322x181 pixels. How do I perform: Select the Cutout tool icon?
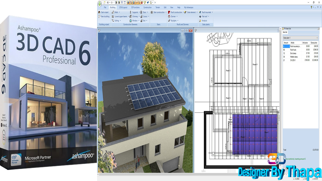point(141,17)
